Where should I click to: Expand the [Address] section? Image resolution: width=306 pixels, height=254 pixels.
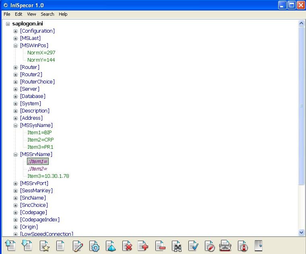(15, 119)
